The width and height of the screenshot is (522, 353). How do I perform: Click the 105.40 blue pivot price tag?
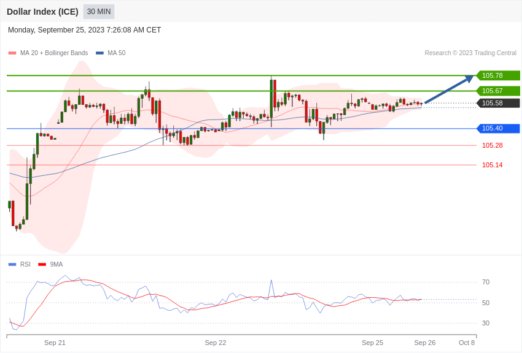[x=499, y=128]
